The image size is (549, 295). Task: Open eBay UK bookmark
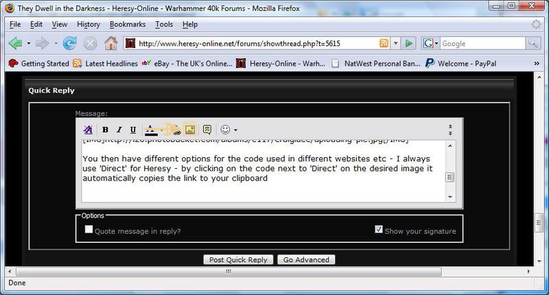pos(187,63)
